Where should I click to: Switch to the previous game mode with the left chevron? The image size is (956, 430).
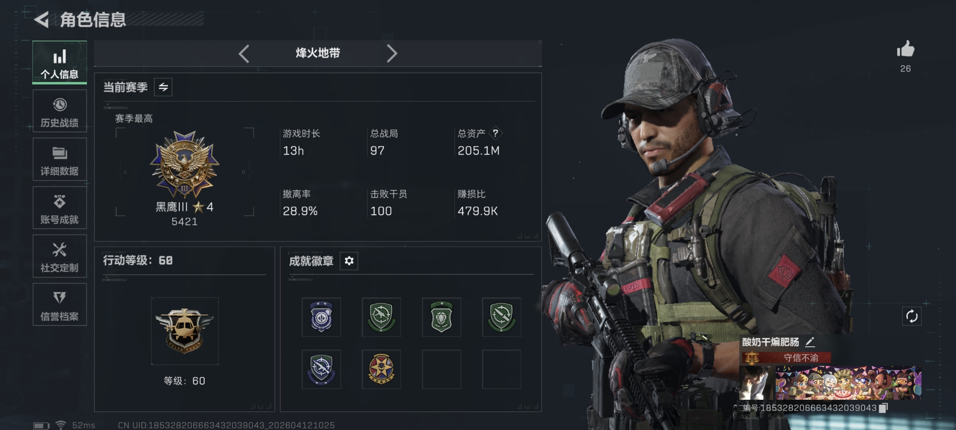244,54
